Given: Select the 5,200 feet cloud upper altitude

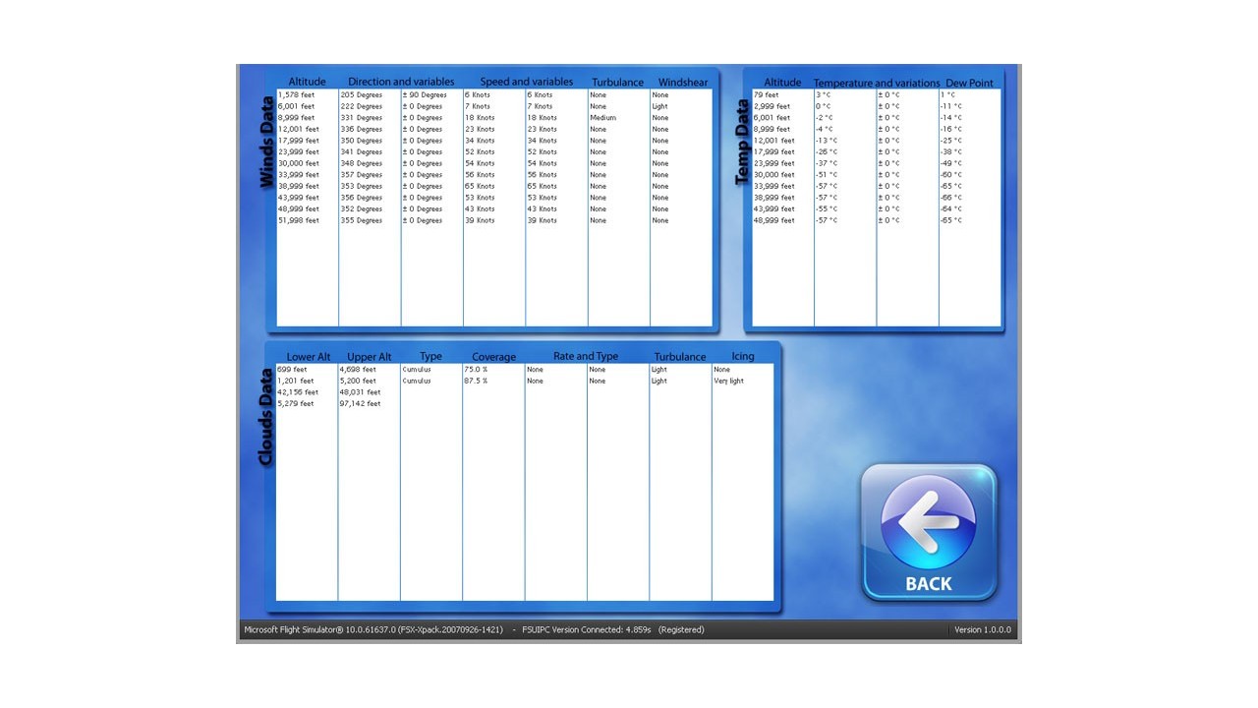Looking at the screenshot, I should (358, 381).
